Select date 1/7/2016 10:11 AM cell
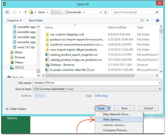 point(120,65)
